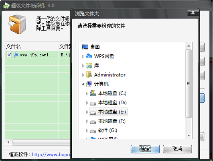Screen dimensions: 213x161
Task: Click the 库 library folder icon
Action: (89, 66)
